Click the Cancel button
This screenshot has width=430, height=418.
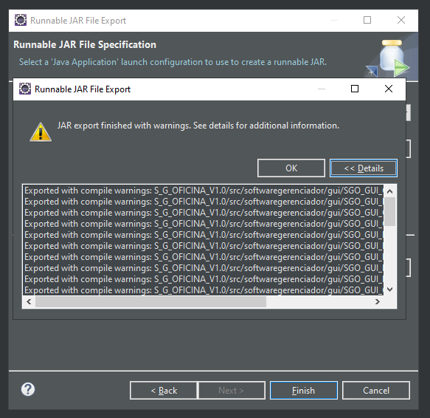376,390
